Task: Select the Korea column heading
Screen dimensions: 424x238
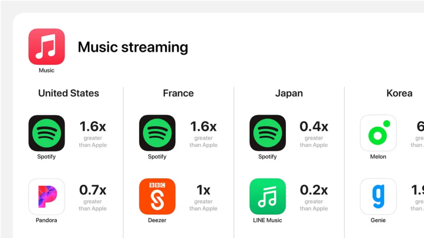Action: point(399,93)
